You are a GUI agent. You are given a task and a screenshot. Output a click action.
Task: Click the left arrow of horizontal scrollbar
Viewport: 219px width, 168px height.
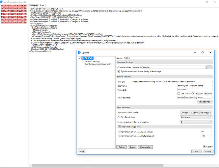click(x=30, y=166)
